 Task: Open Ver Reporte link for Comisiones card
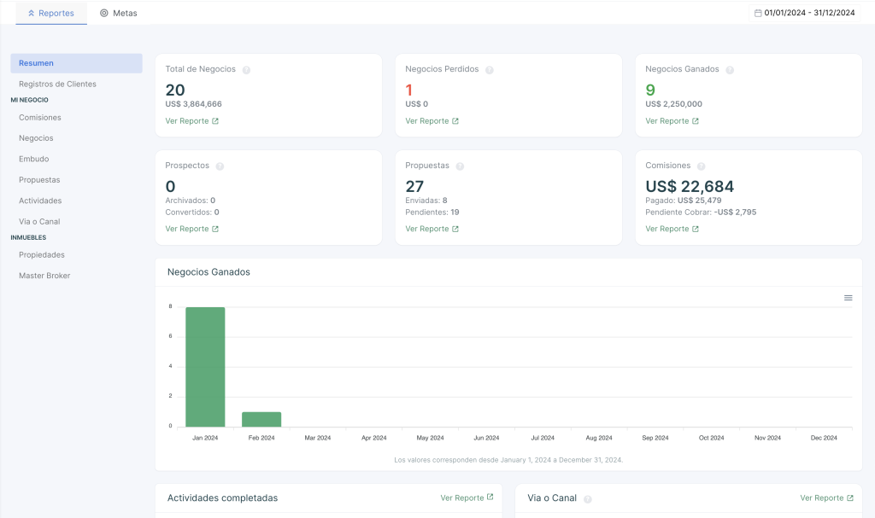click(x=672, y=229)
